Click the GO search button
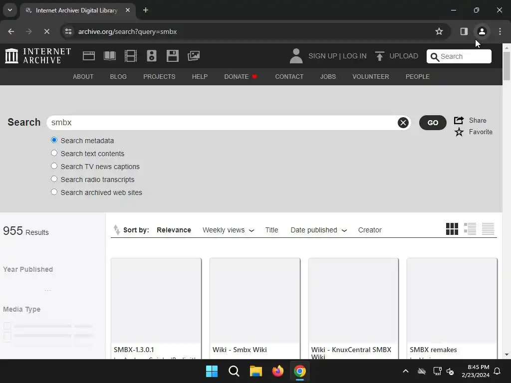Screen dimensions: 511x383 433,123
